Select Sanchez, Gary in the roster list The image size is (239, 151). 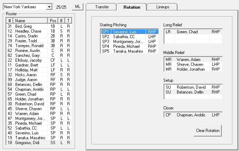(x=39, y=55)
